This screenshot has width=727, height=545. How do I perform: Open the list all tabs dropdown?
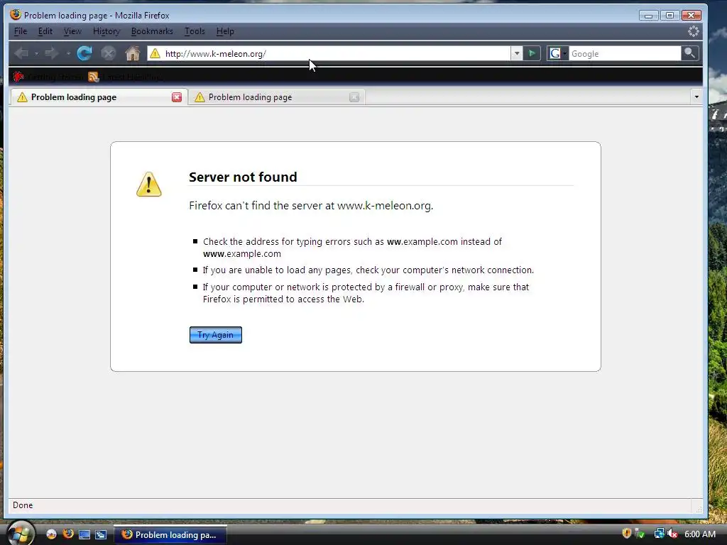[x=696, y=97]
